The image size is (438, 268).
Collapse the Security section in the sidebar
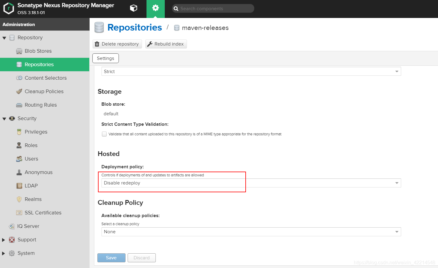coord(4,118)
